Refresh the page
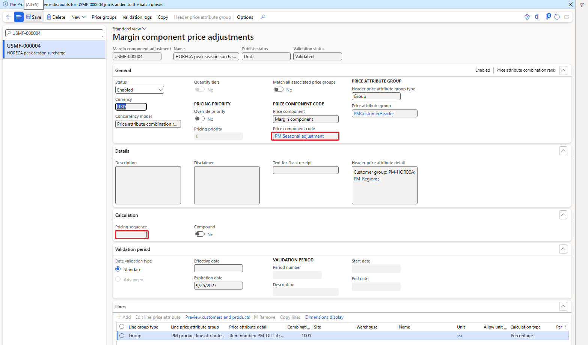This screenshot has width=588, height=345. [557, 17]
